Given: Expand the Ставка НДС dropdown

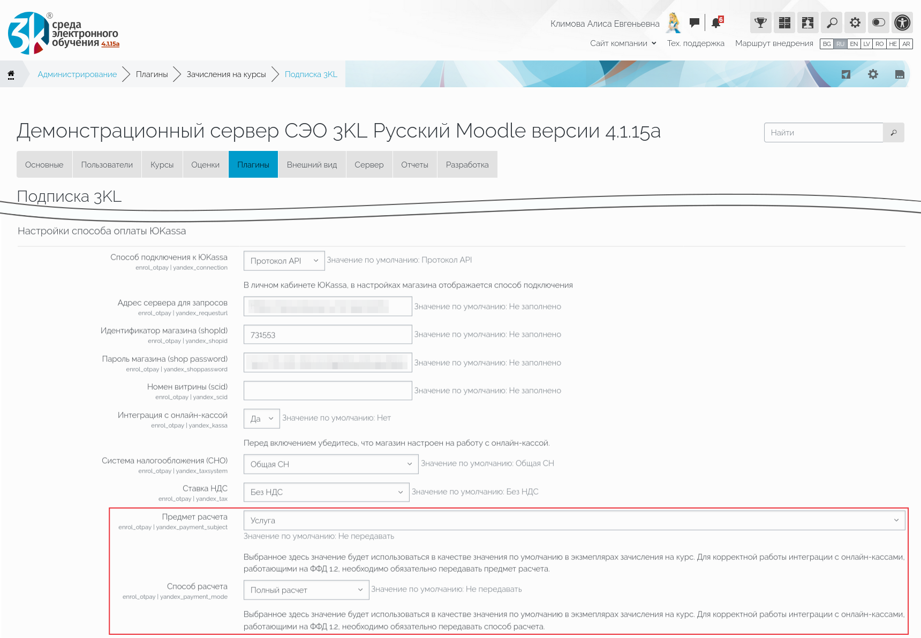Looking at the screenshot, I should click(x=326, y=492).
